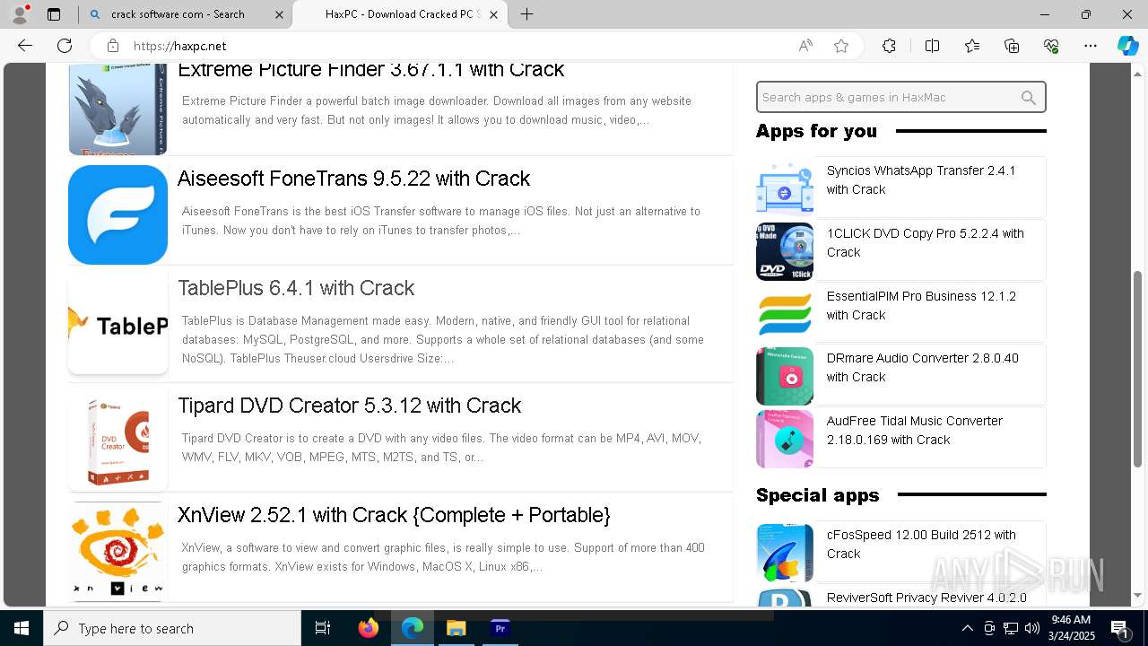1148x646 pixels.
Task: Open the volume control in tray
Action: click(x=1032, y=628)
